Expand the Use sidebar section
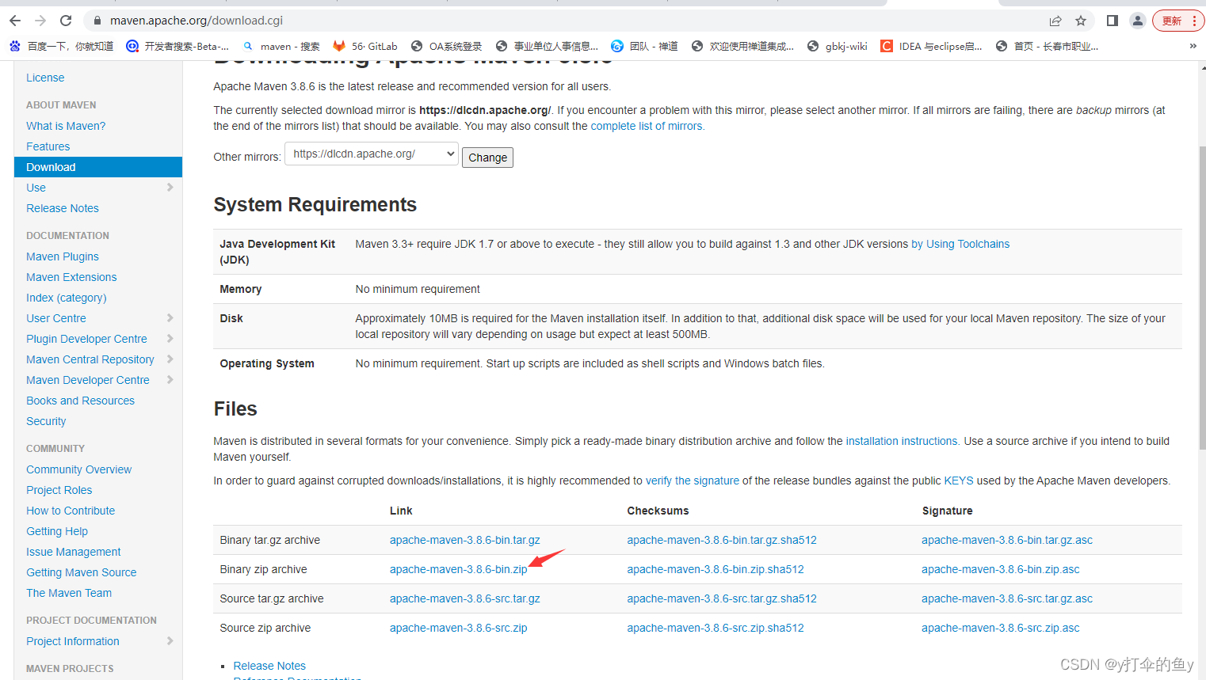Image resolution: width=1206 pixels, height=680 pixels. coord(170,188)
